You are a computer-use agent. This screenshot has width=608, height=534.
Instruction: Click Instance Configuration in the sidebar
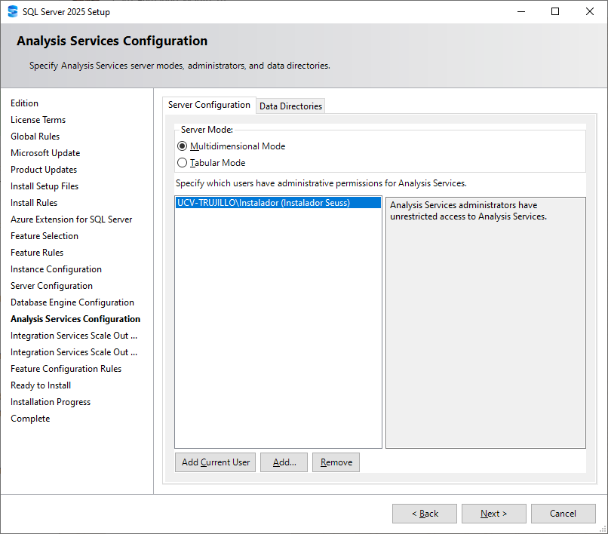tap(56, 269)
